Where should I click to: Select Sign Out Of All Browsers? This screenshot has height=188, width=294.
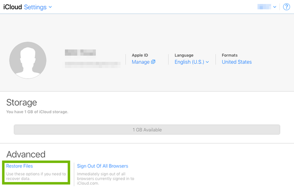pos(102,166)
